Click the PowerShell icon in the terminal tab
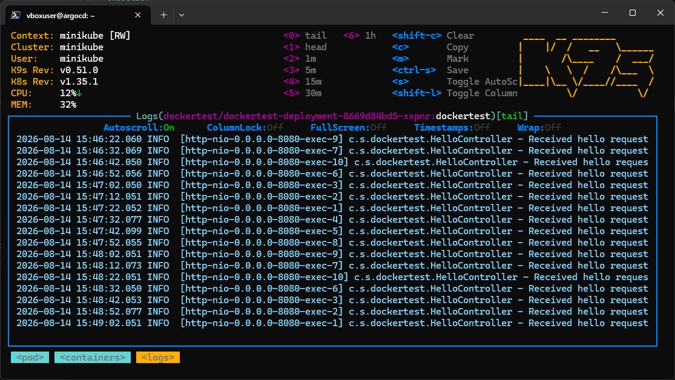Screen dimensions: 675x380 (x=16, y=15)
